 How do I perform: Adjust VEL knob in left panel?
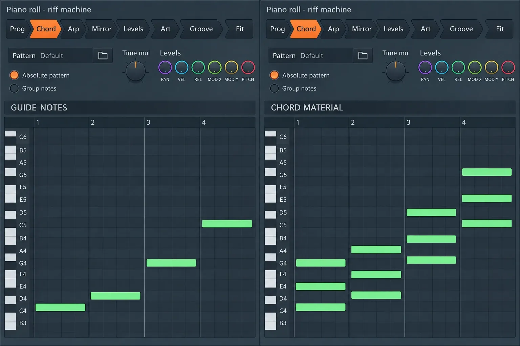181,68
